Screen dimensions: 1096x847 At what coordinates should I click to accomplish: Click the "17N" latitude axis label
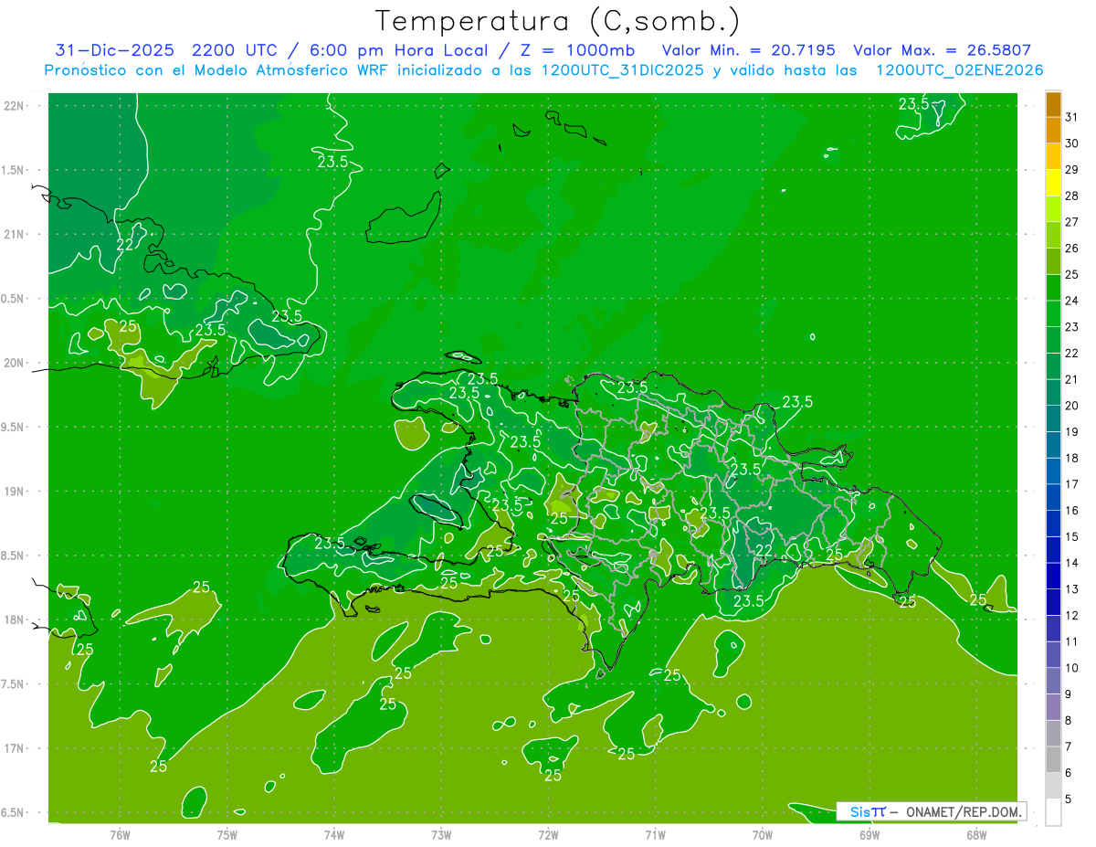point(15,748)
